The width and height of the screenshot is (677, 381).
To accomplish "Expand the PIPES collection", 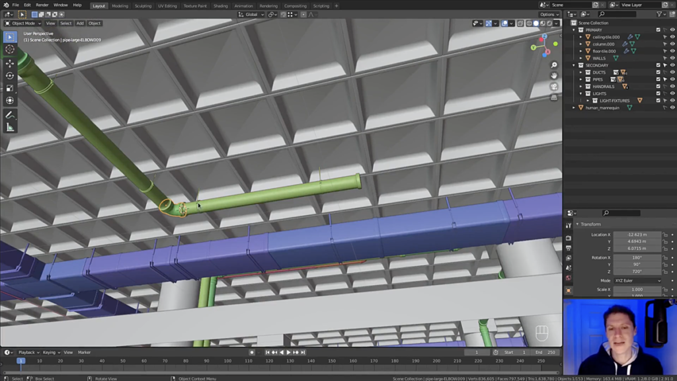I will 580,79.
